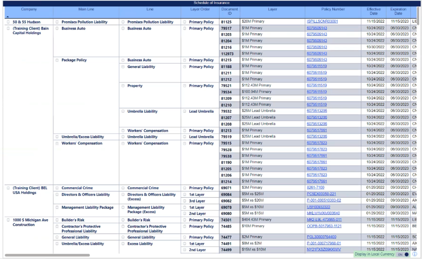This screenshot has height=259, width=422.
Task: Select the $5M xs $20M layer cell
Action: 272,200
